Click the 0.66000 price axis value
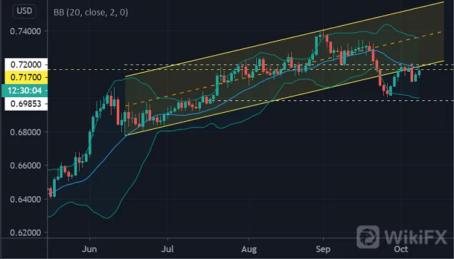Image resolution: width=454 pixels, height=259 pixels. pyautogui.click(x=25, y=166)
